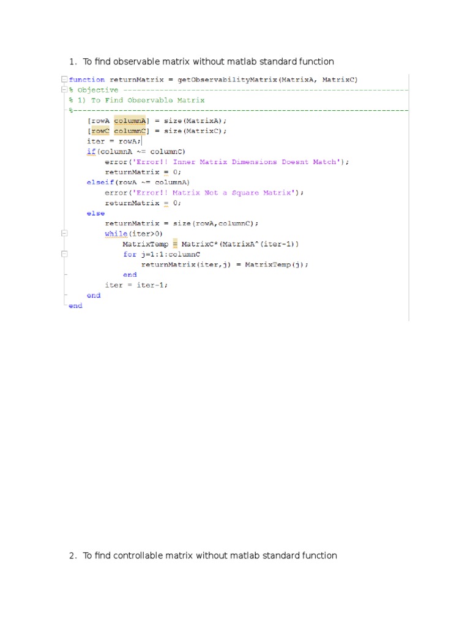Image resolution: width=470 pixels, height=627 pixels.
Task: Click string 'Error!! Inner Matrix Dimensions Doesnt Match'
Action: (237, 162)
